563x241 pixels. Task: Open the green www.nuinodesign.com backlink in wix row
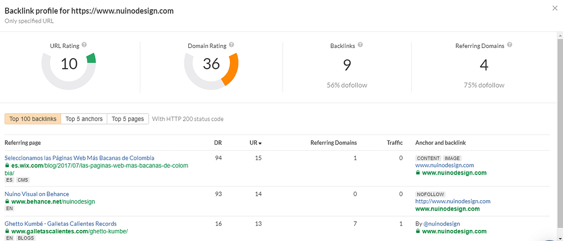click(x=454, y=173)
